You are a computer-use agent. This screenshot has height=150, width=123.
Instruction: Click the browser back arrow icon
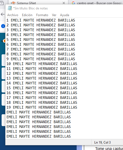[3, 14]
